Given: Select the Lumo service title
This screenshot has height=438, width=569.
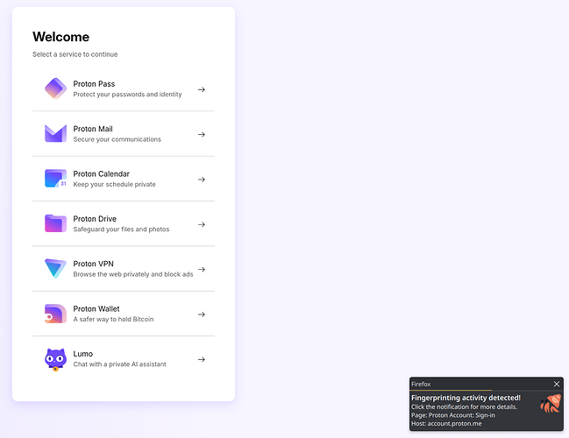Looking at the screenshot, I should point(83,354).
